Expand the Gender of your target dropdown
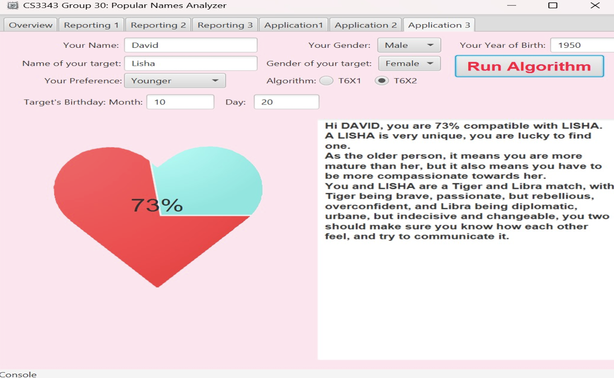The image size is (614, 378). (x=409, y=63)
